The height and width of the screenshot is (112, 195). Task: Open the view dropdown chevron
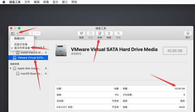[x=17, y=33]
